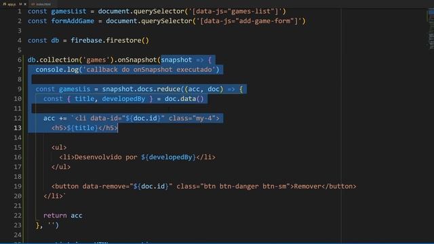Viewport: 434px width, 244px height.
Task: Click the 'games' string in the collection call
Action: [x=96, y=60]
